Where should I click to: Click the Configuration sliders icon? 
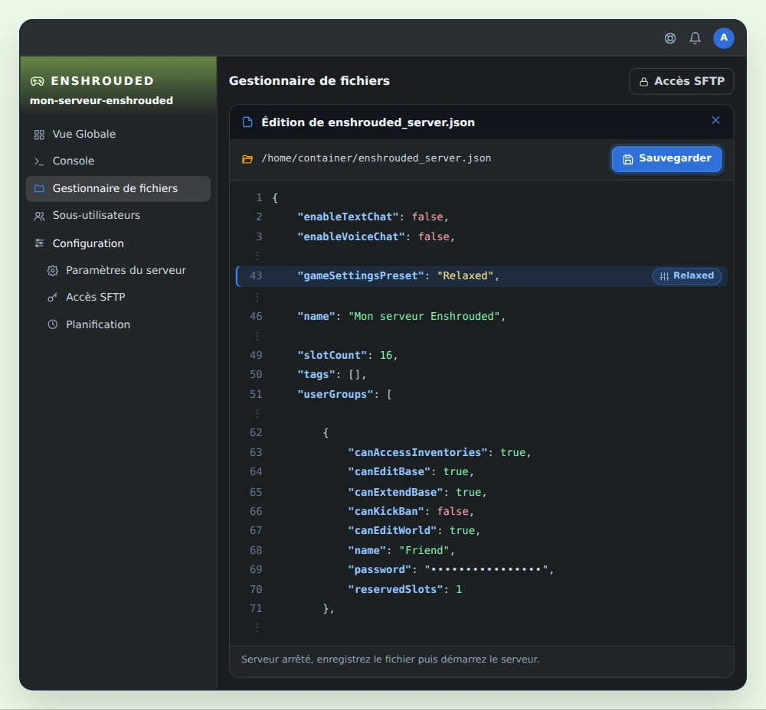click(39, 243)
